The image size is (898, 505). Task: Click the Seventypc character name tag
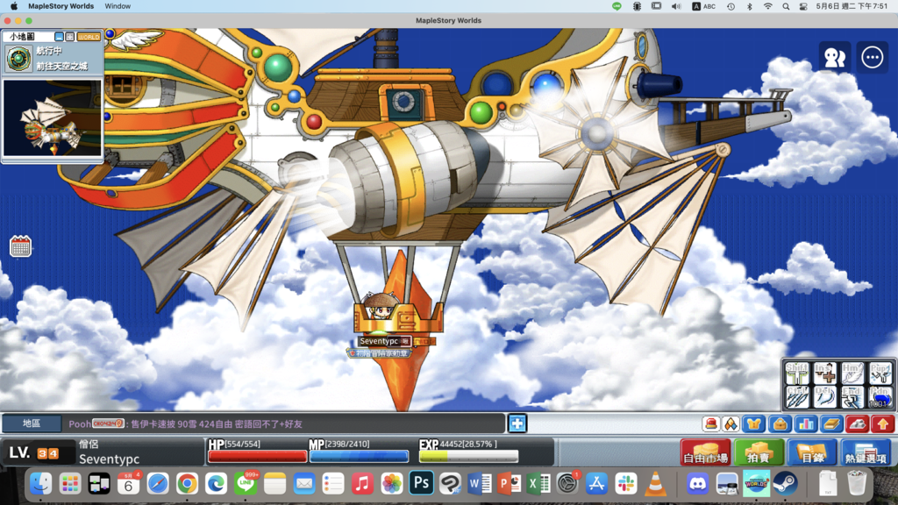point(379,341)
